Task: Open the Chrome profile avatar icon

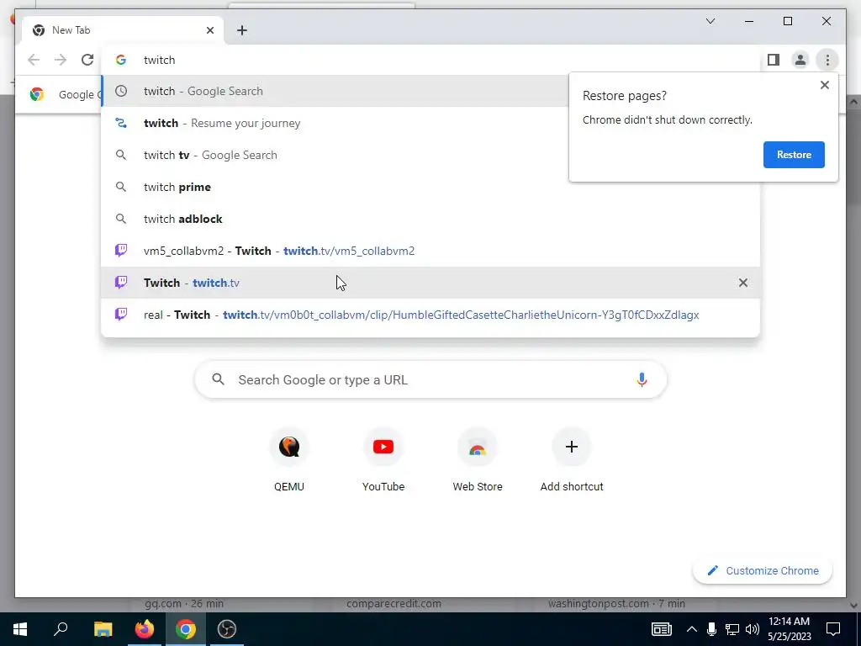Action: tap(800, 60)
